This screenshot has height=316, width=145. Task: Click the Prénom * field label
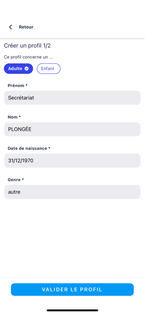point(17,86)
